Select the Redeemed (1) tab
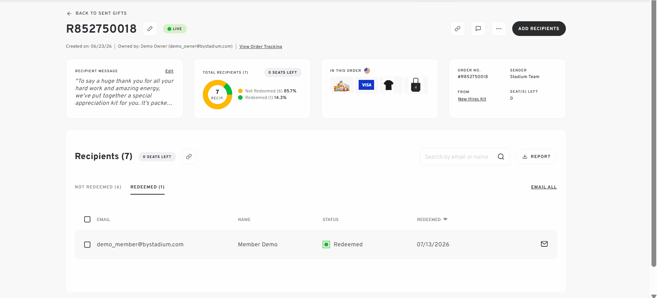 click(147, 187)
